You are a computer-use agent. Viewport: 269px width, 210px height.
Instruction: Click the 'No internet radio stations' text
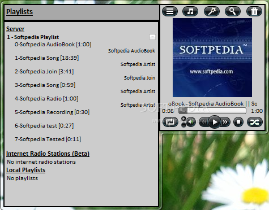point(41,162)
